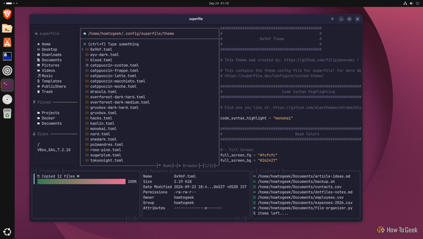Select rose-pine.toml file

(x=106, y=150)
